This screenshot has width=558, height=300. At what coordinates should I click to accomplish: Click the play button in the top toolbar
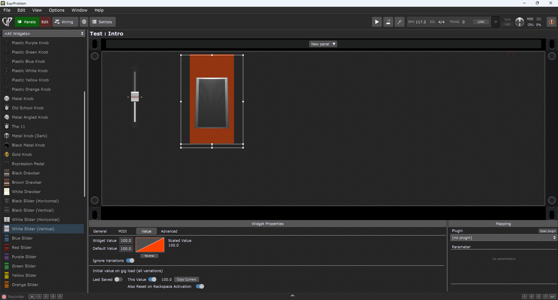[x=377, y=22]
